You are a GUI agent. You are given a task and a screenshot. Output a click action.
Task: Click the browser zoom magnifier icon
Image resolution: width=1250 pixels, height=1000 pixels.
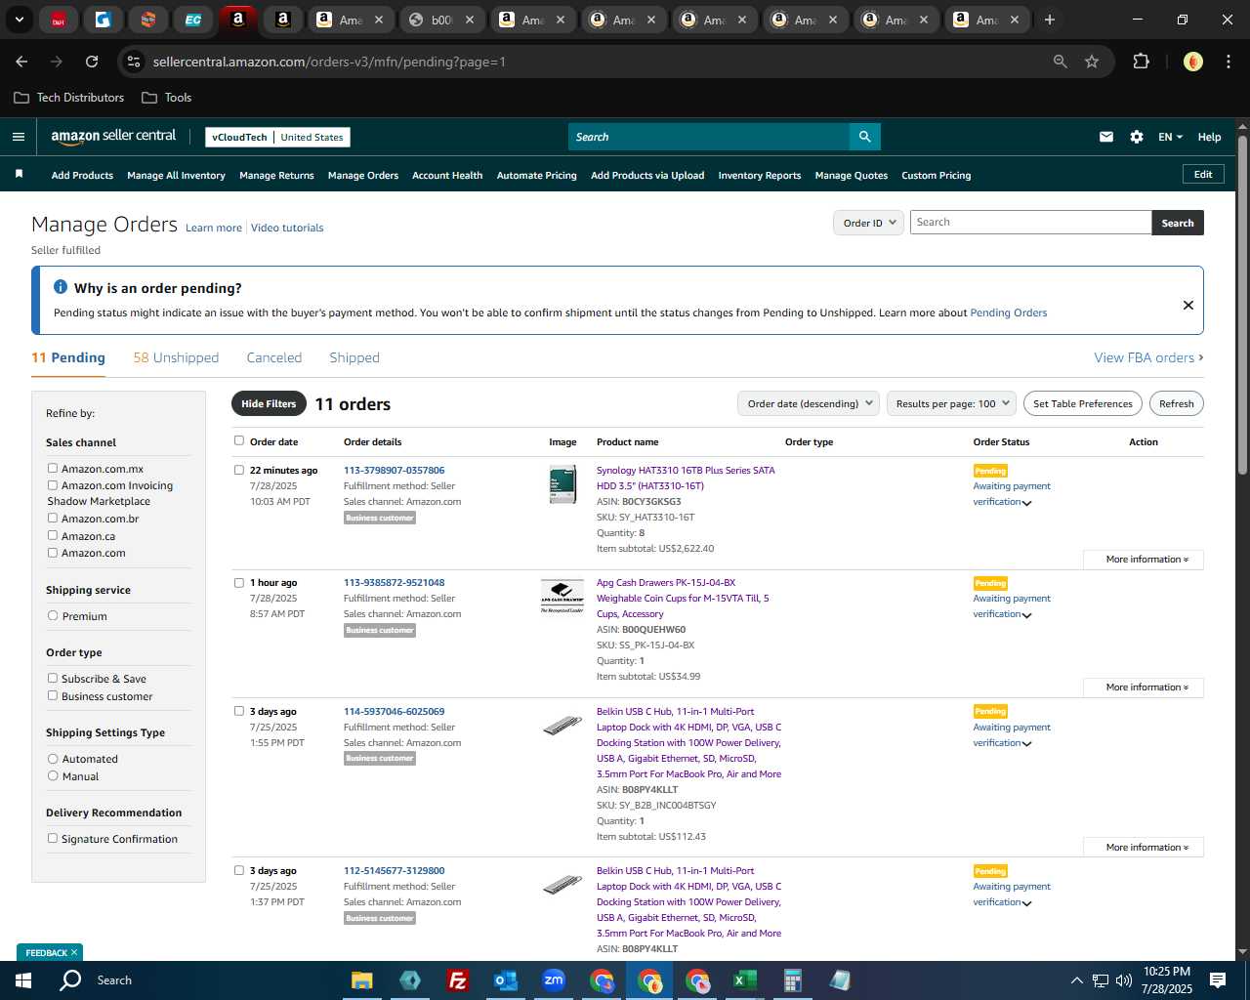click(x=1061, y=62)
